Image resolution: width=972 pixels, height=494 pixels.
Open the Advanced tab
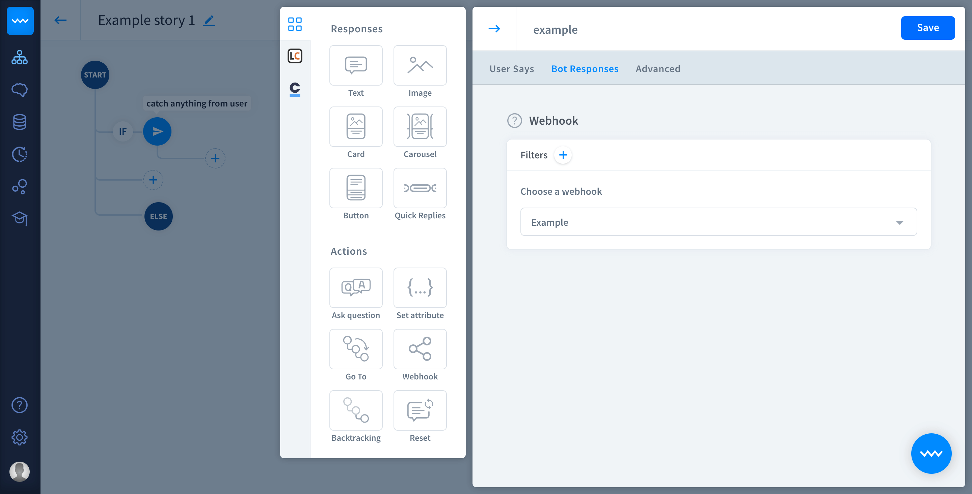pos(658,69)
